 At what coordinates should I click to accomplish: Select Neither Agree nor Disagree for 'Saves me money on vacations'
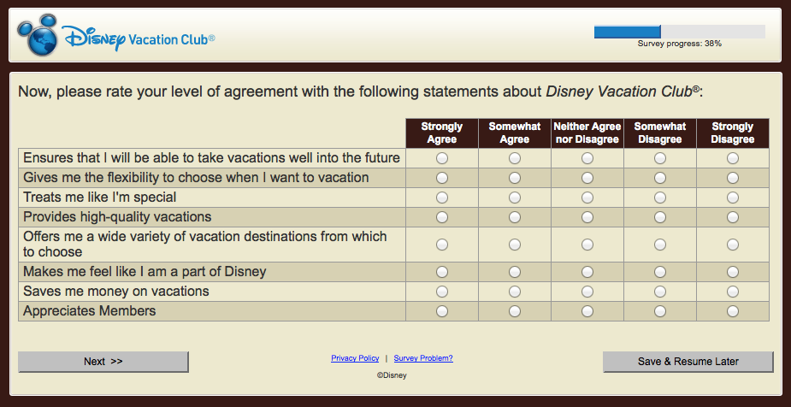[587, 292]
